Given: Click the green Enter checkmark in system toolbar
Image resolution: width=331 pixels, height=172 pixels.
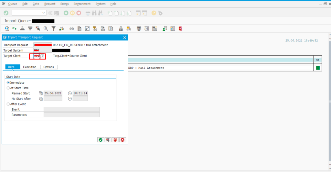Looking at the screenshot, I should (x=6, y=13).
